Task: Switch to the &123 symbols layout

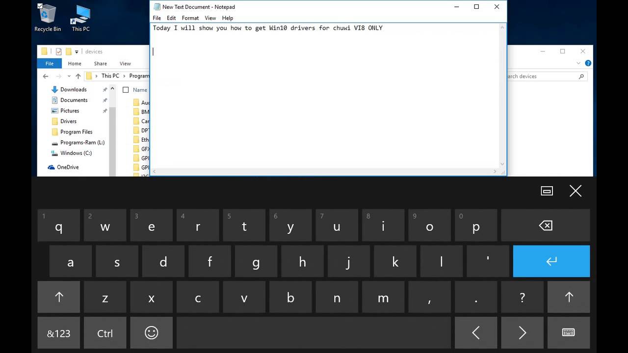Action: 59,333
